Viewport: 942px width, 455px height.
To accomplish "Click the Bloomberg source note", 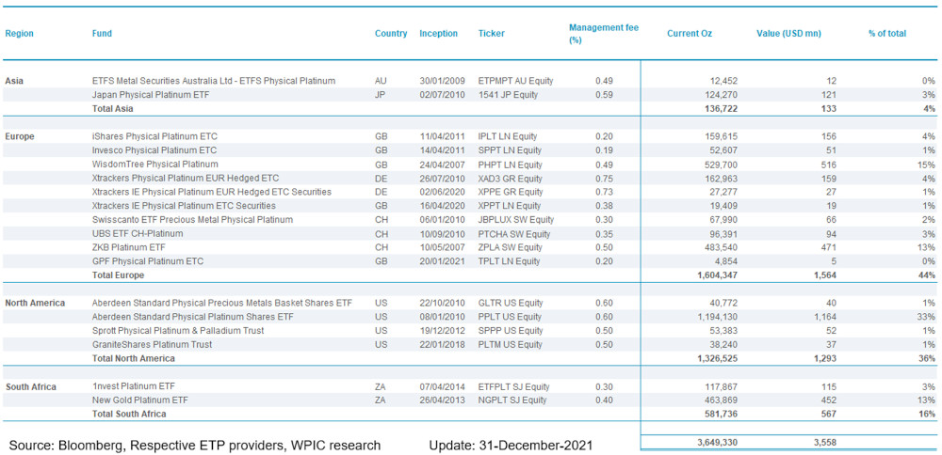I will pyautogui.click(x=195, y=446).
